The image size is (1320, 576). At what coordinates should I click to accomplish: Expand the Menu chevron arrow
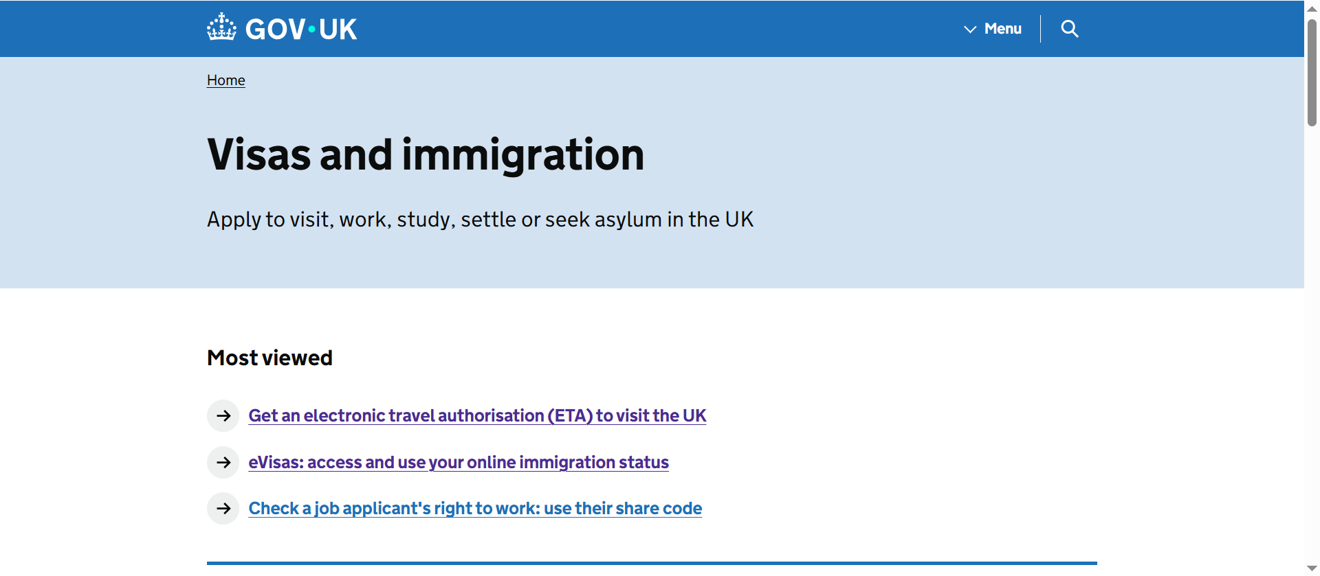click(970, 29)
